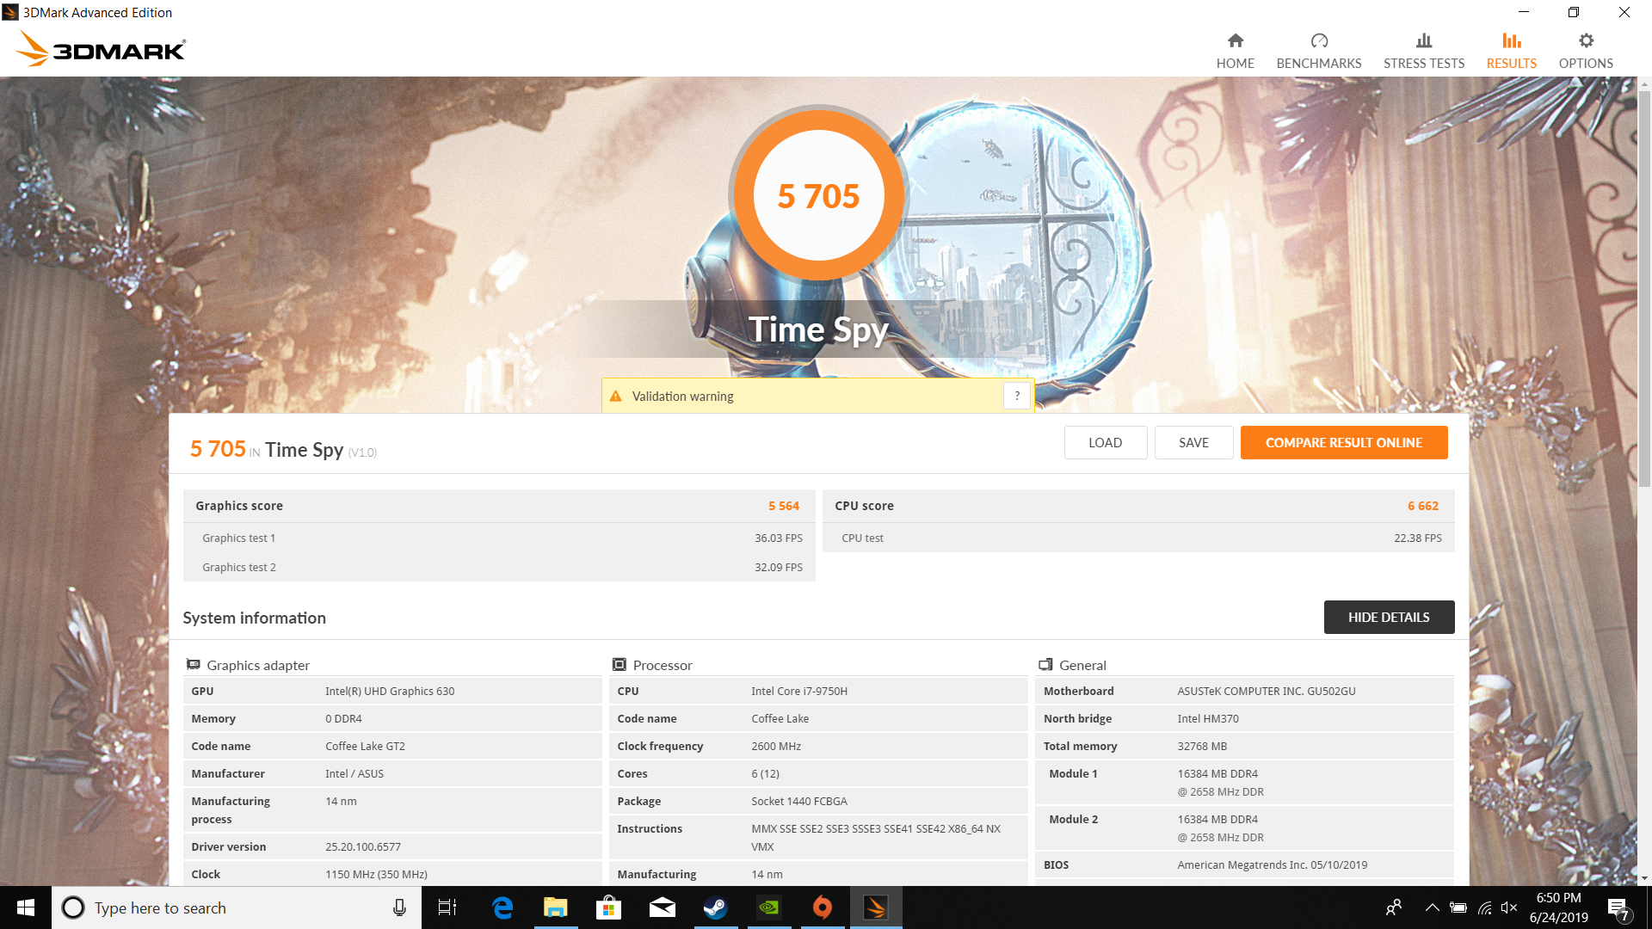1652x929 pixels.
Task: Click the LOAD button
Action: [x=1105, y=442]
